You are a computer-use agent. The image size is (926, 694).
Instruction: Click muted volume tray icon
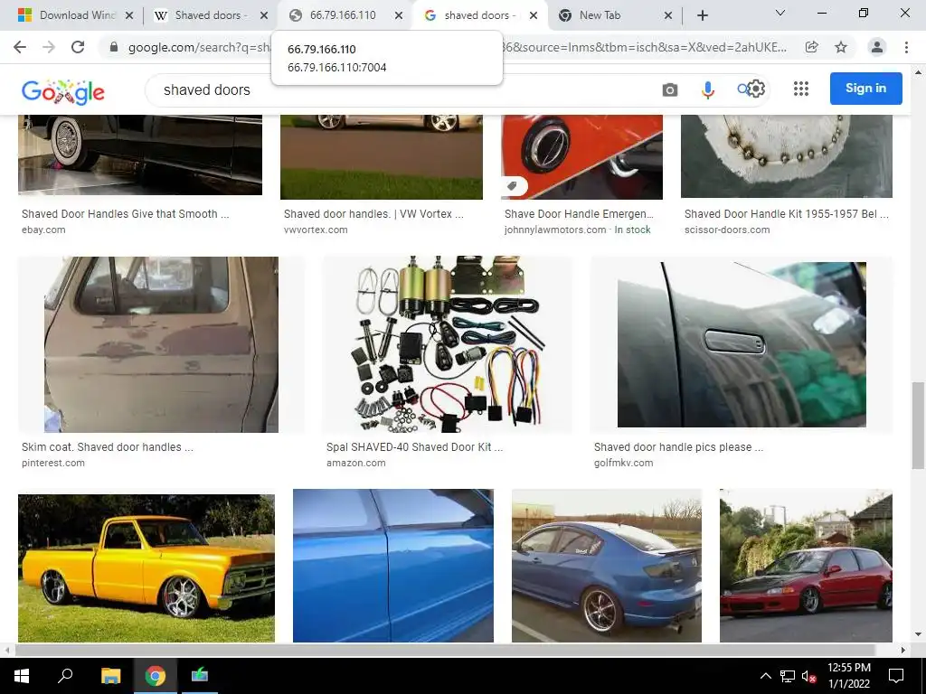point(808,676)
